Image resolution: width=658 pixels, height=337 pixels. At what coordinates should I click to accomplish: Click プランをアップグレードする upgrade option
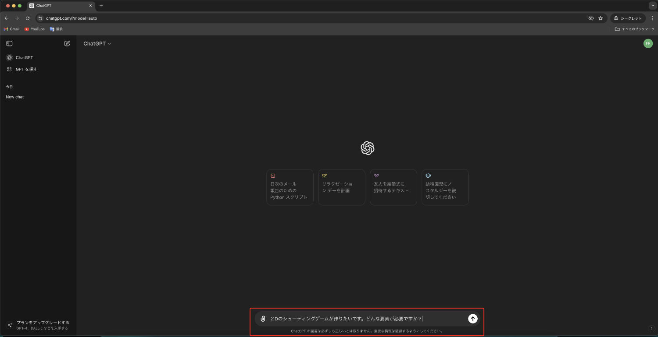38,325
